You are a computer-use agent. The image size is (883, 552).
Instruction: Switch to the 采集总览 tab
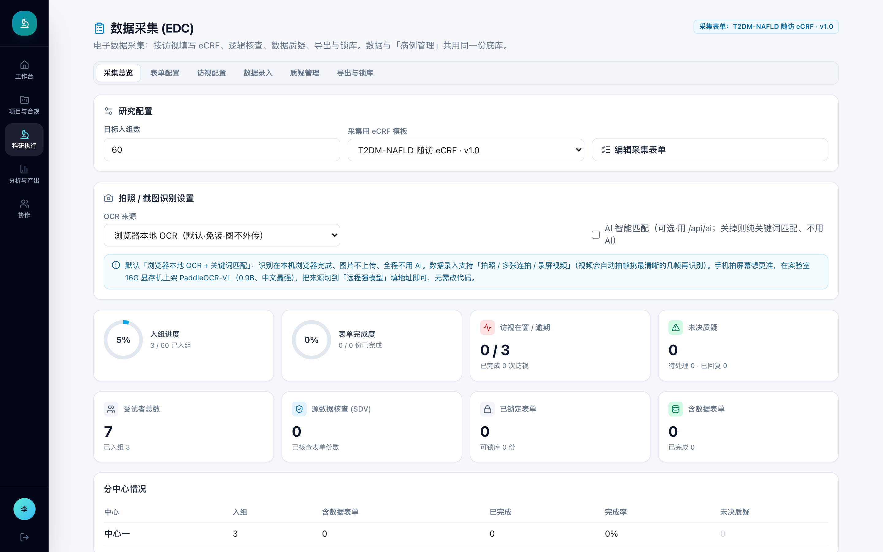[118, 73]
